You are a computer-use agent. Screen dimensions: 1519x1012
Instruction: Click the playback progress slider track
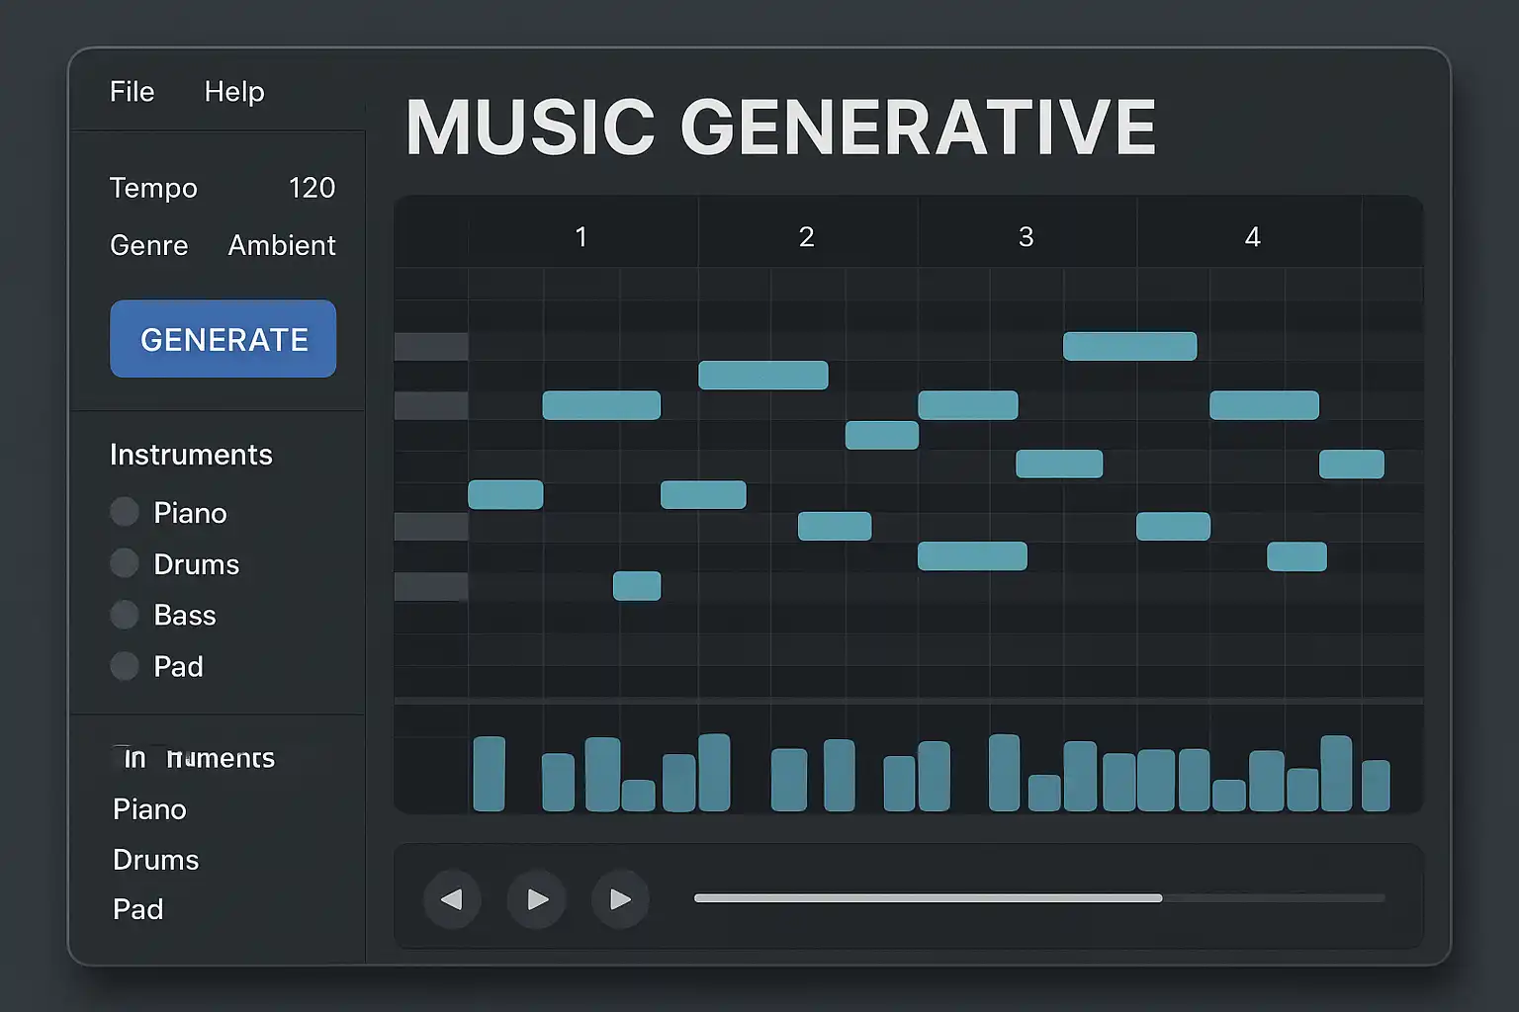click(1038, 898)
